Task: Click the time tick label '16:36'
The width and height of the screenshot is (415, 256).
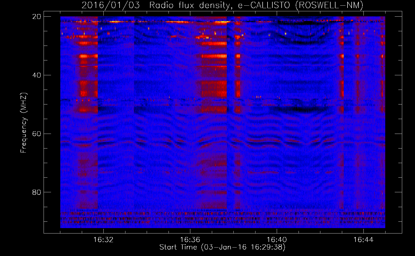Action: pyautogui.click(x=190, y=240)
